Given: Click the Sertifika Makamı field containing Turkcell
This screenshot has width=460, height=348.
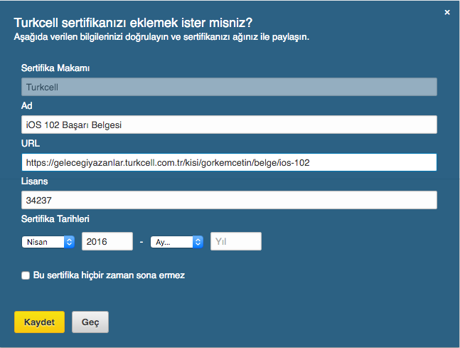Looking at the screenshot, I should coord(229,87).
